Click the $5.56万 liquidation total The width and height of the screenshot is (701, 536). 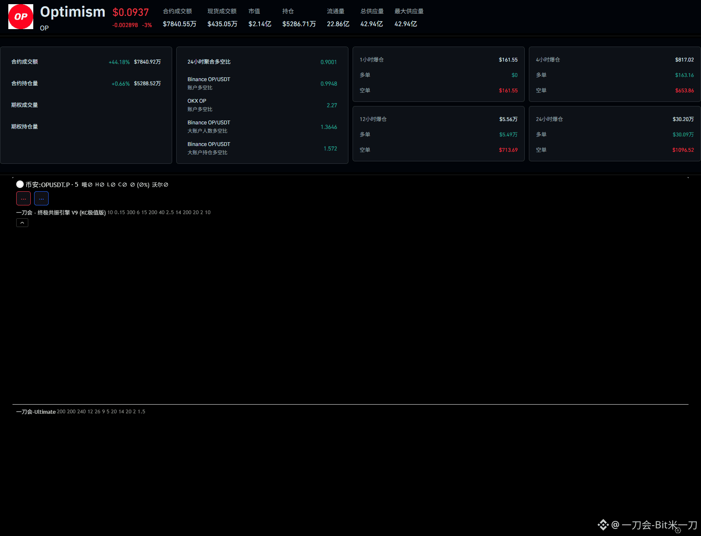click(508, 119)
